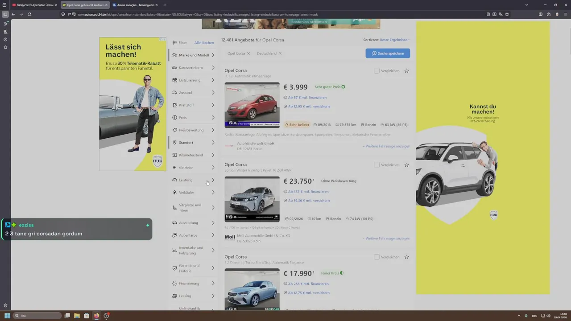The image size is (571, 321).
Task: Favorite the € 23.750 Opel Corsa with the star
Action: pyautogui.click(x=406, y=165)
